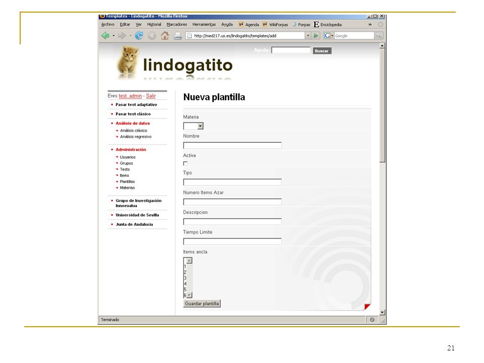Click the page vertical scrollbar thumb
This screenshot has height=363, width=484.
pyautogui.click(x=382, y=105)
